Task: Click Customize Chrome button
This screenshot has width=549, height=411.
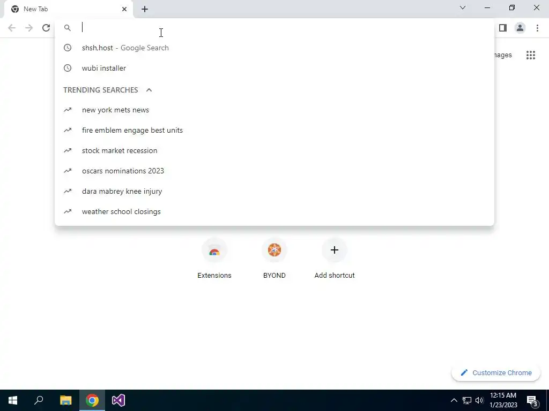Action: click(x=496, y=372)
